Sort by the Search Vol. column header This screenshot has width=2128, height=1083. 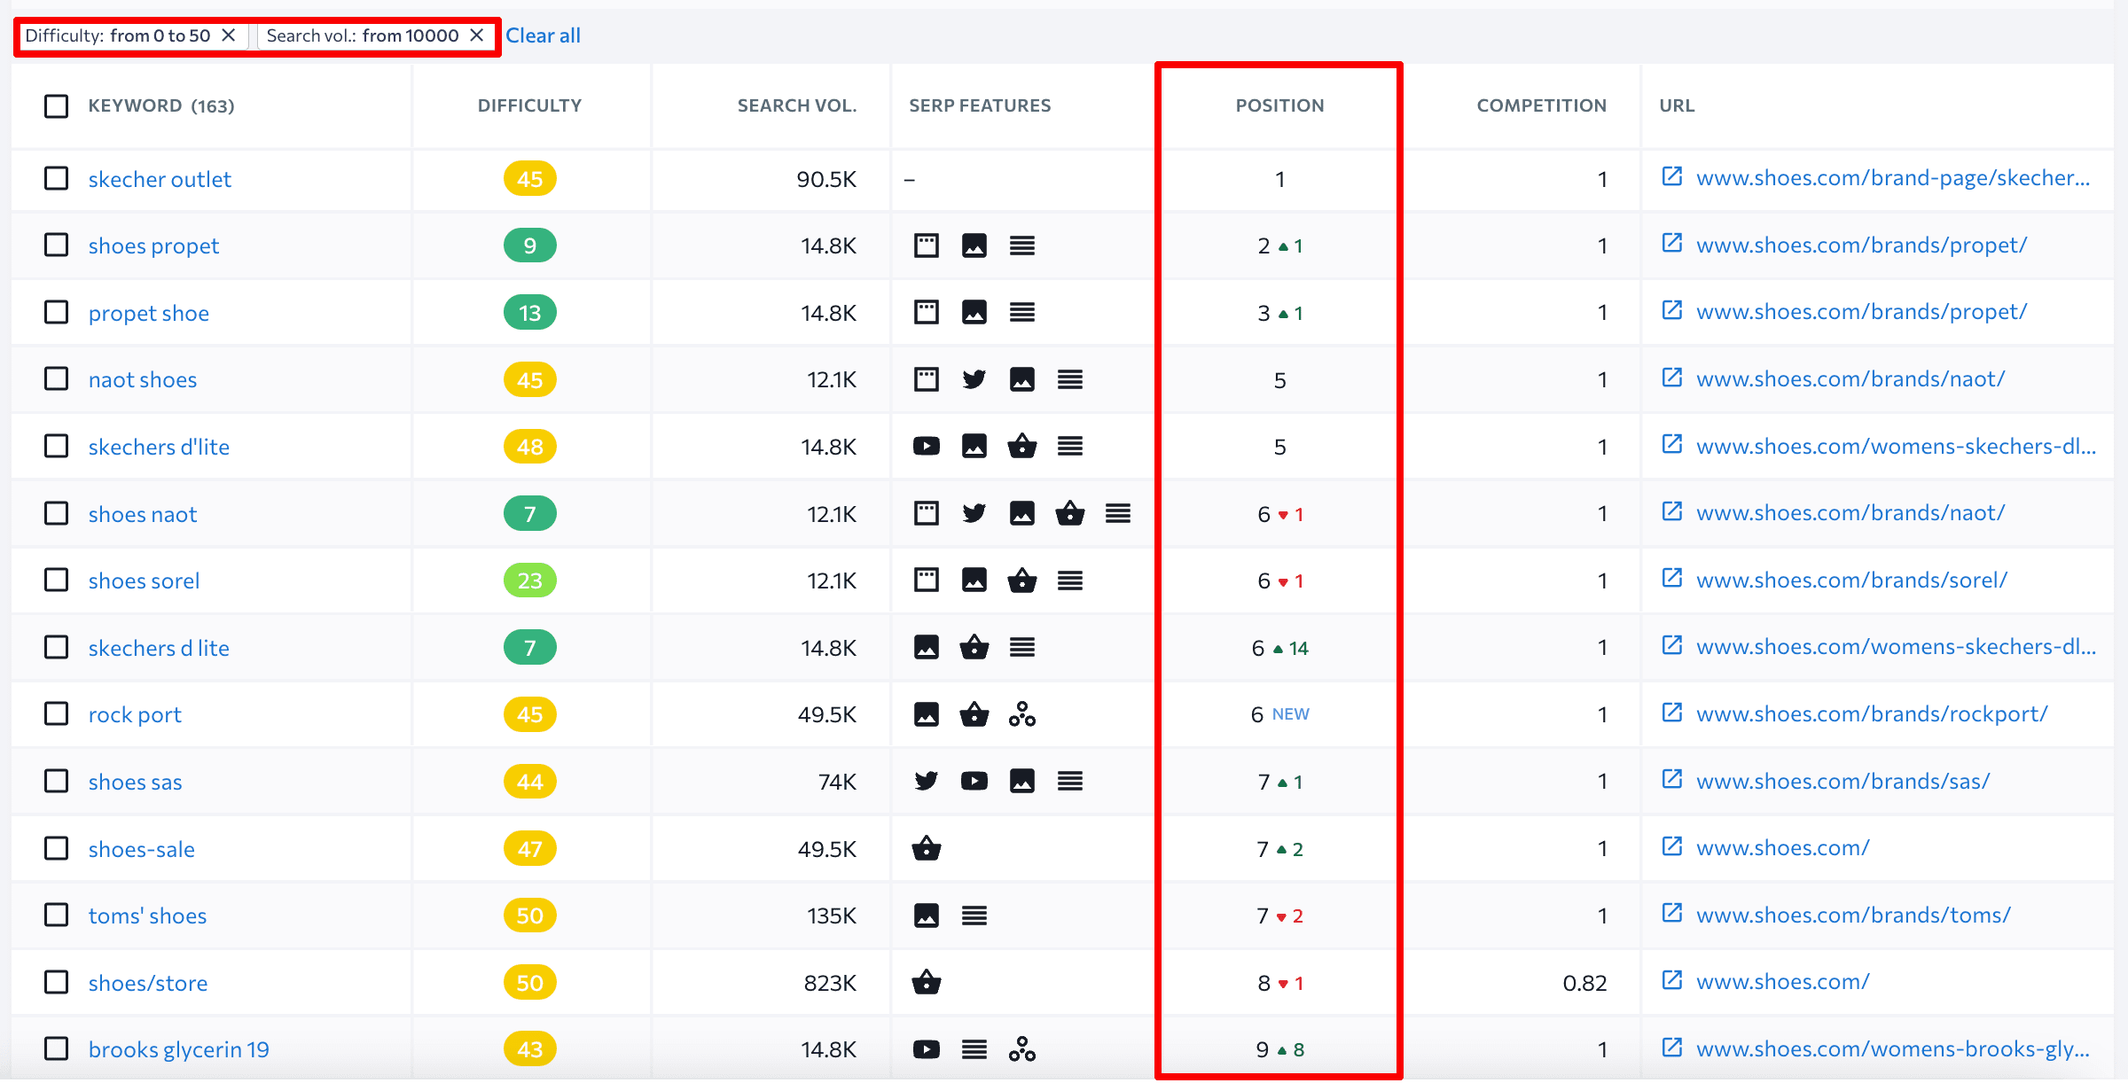[x=797, y=105]
